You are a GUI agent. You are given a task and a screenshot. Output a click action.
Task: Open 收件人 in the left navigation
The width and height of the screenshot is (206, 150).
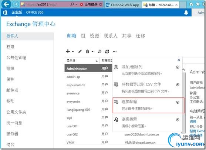click(27, 36)
